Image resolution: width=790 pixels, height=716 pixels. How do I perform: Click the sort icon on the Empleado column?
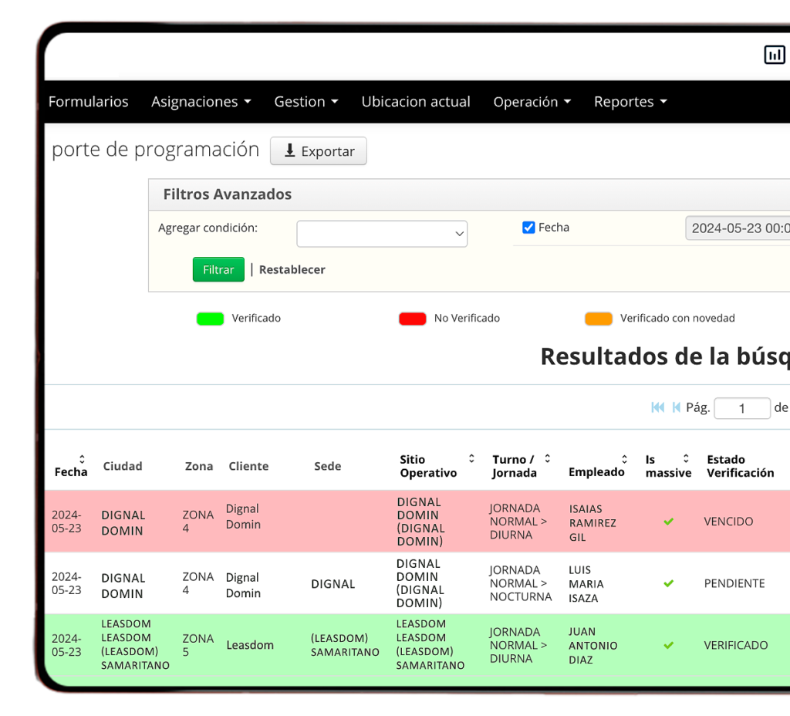pyautogui.click(x=624, y=459)
